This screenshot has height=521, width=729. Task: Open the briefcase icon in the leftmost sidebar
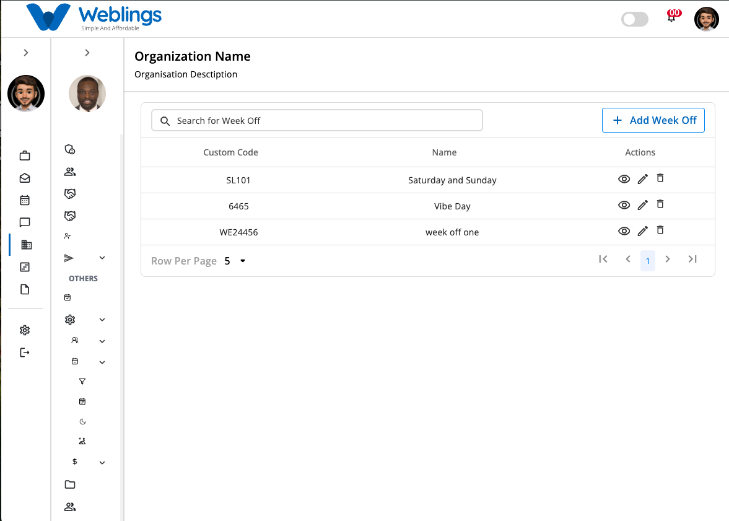tap(25, 156)
